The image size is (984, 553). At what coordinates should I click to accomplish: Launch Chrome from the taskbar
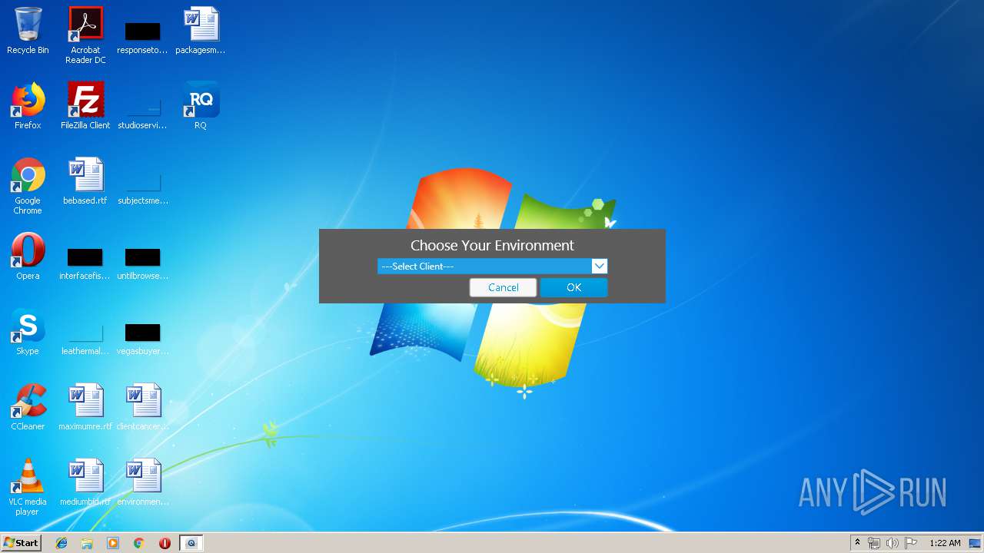coord(138,543)
